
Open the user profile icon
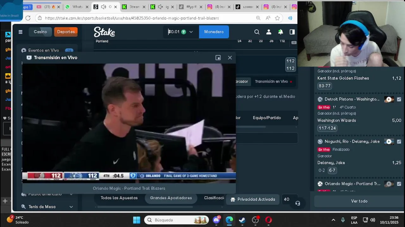pyautogui.click(x=269, y=32)
